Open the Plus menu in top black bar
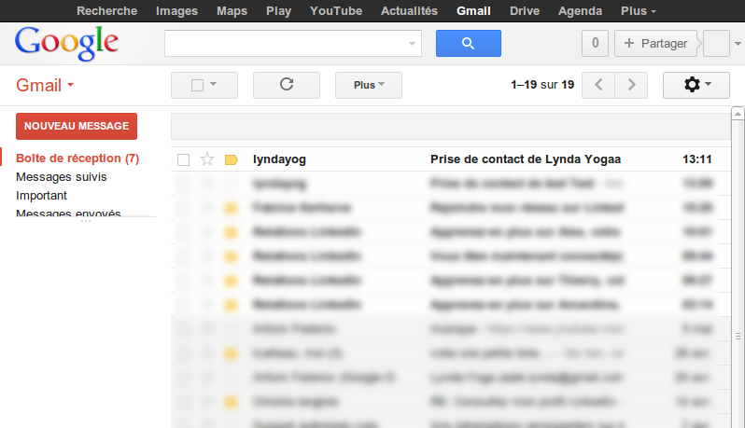This screenshot has height=428, width=745. coord(638,11)
